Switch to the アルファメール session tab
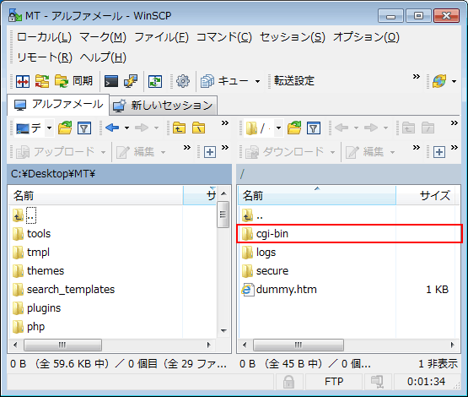This screenshot has width=468, height=397. [58, 105]
